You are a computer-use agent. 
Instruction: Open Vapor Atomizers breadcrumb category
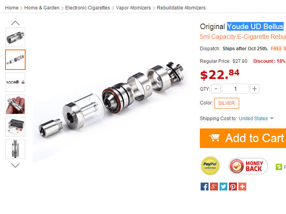pyautogui.click(x=133, y=8)
